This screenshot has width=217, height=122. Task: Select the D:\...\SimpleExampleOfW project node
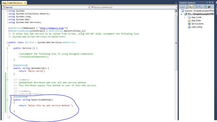click(201, 14)
